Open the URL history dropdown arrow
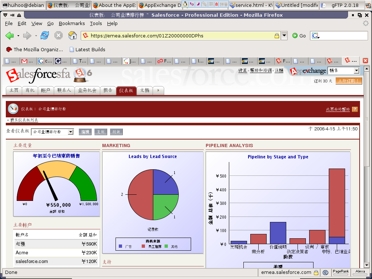 284,36
